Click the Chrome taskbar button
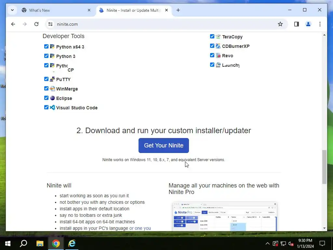This screenshot has width=333, height=250. pyautogui.click(x=56, y=243)
